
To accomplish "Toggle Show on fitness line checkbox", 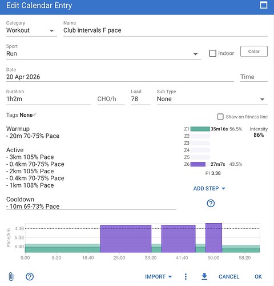I will click(220, 117).
